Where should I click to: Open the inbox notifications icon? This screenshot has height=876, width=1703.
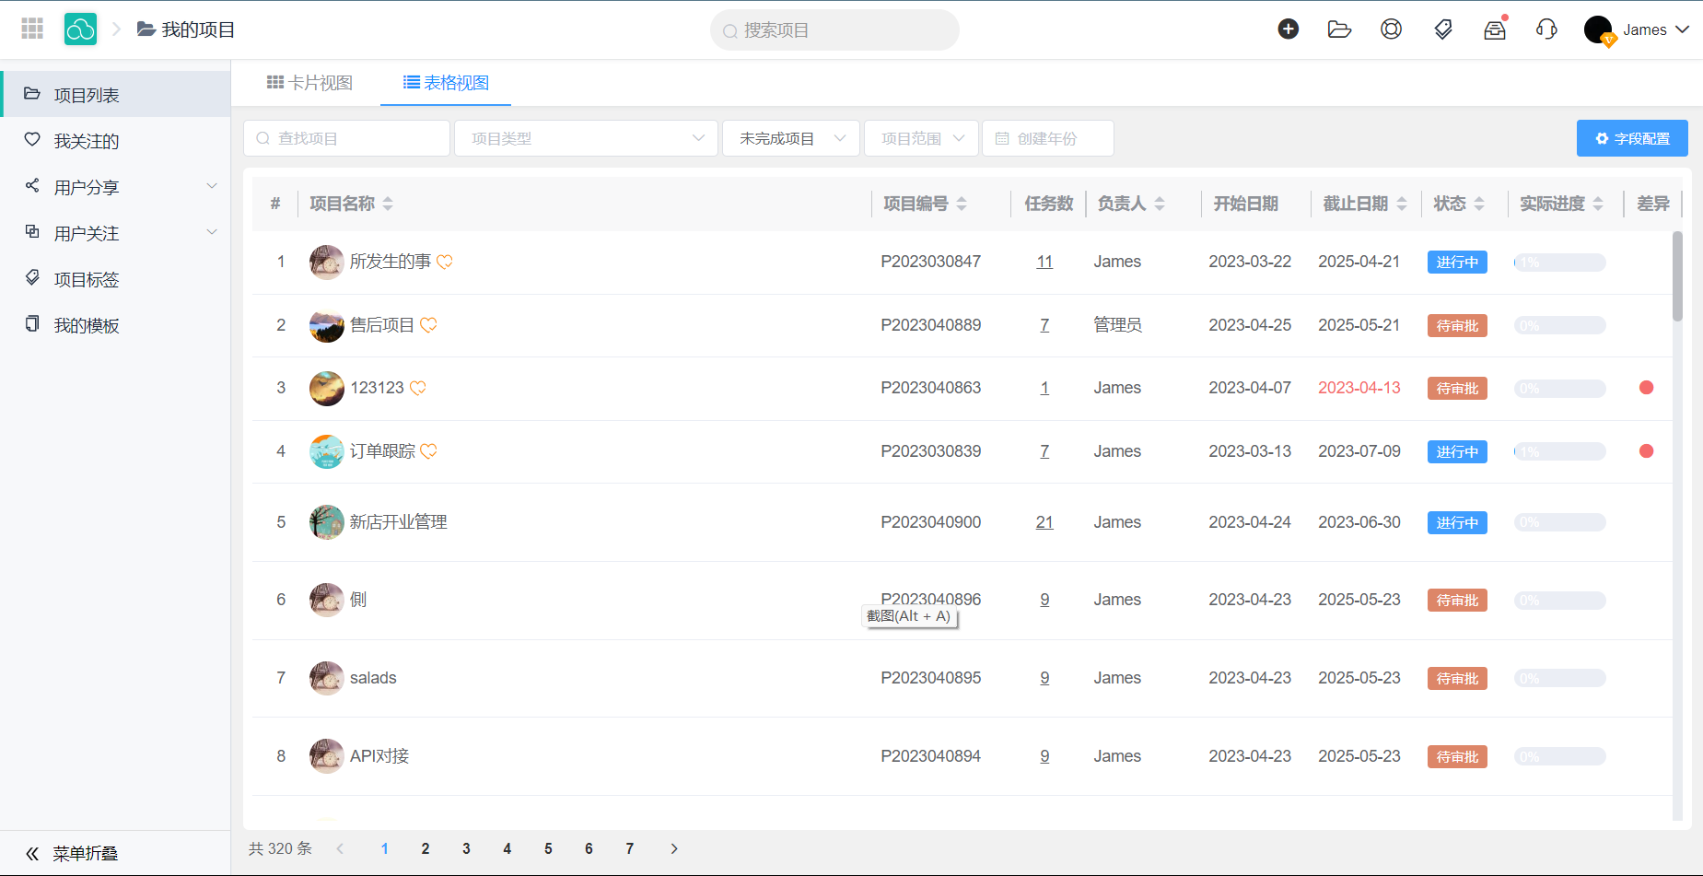pos(1495,29)
